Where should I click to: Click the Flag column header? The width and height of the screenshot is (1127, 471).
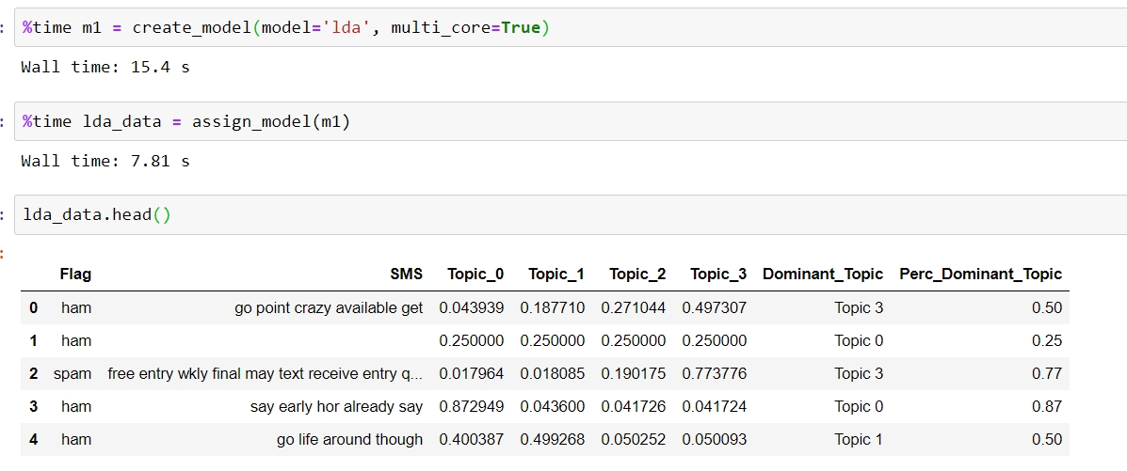click(75, 275)
